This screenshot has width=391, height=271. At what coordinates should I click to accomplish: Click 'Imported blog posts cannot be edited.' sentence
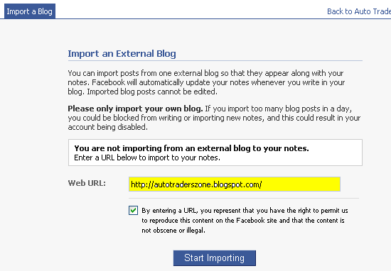(152, 92)
